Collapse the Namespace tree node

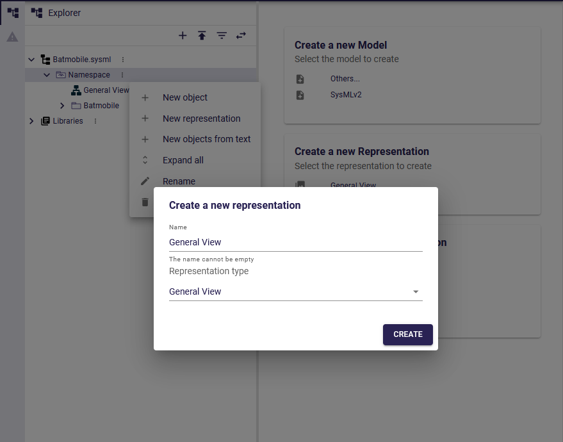coord(47,75)
